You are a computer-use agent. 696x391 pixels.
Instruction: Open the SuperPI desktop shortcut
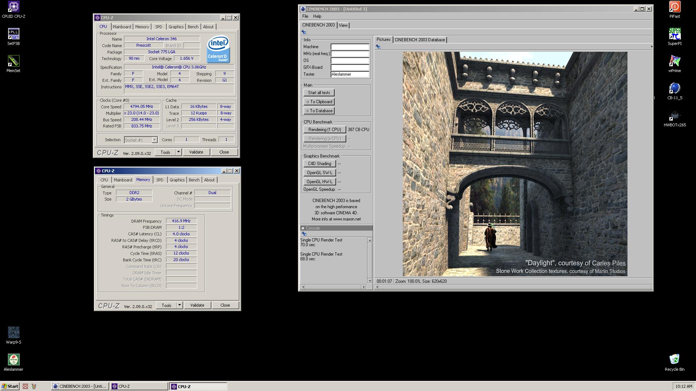point(675,37)
